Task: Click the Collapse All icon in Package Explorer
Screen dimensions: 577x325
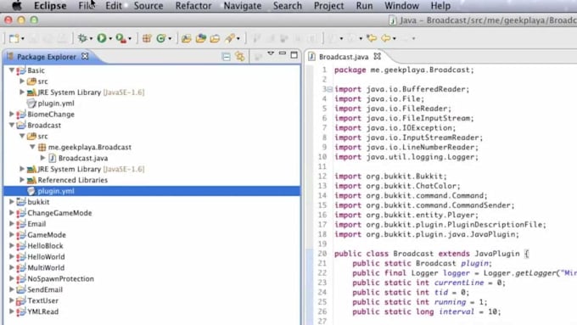Action: [x=227, y=57]
